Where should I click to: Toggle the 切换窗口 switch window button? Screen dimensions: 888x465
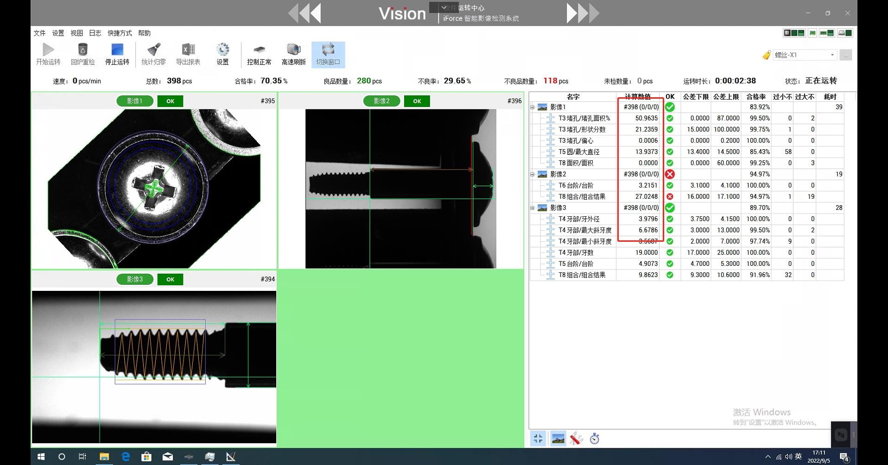328,54
